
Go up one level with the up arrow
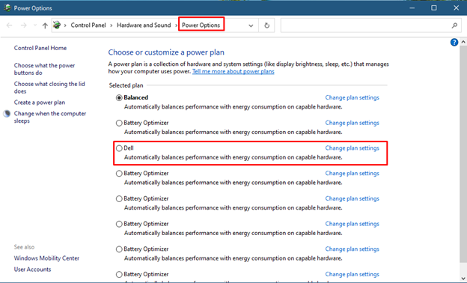(x=45, y=25)
